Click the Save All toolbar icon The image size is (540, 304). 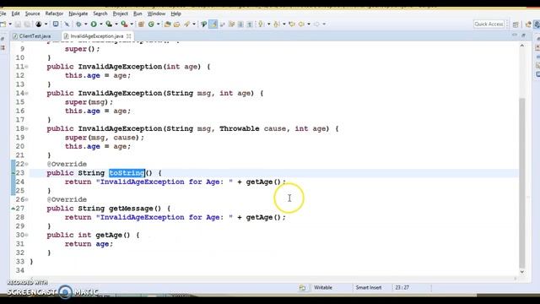[28, 24]
